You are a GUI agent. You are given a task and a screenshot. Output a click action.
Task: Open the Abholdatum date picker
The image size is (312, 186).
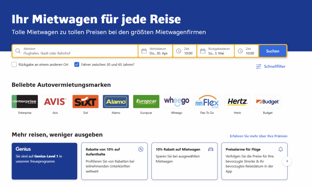(155, 51)
